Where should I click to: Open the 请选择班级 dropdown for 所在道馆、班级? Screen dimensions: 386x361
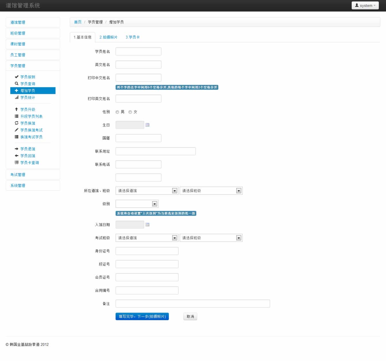211,191
